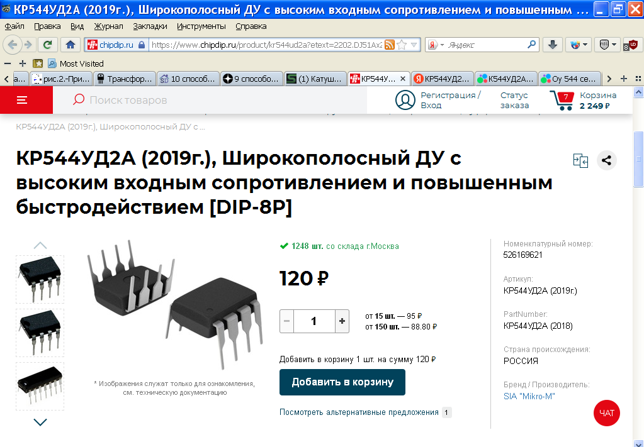Viewport: 644px width, 447px height.
Task: Increase quantity with the plus stepper
Action: 341,321
